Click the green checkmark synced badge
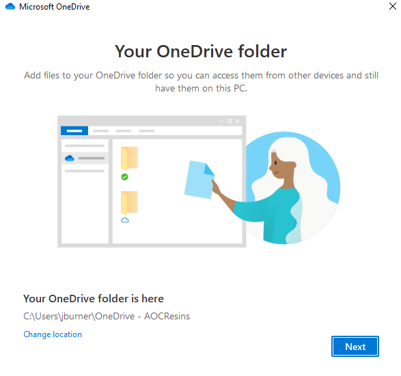This screenshot has height=376, width=401. pyautogui.click(x=124, y=177)
